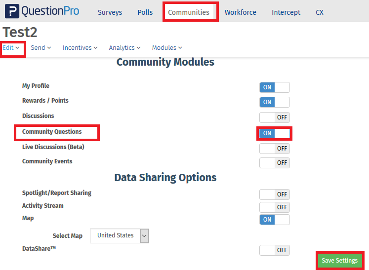
Task: Switch to the Communities tab
Action: click(x=189, y=12)
